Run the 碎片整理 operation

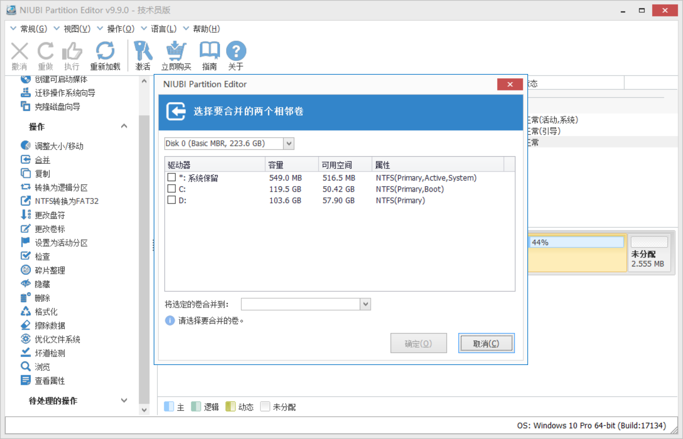[43, 270]
